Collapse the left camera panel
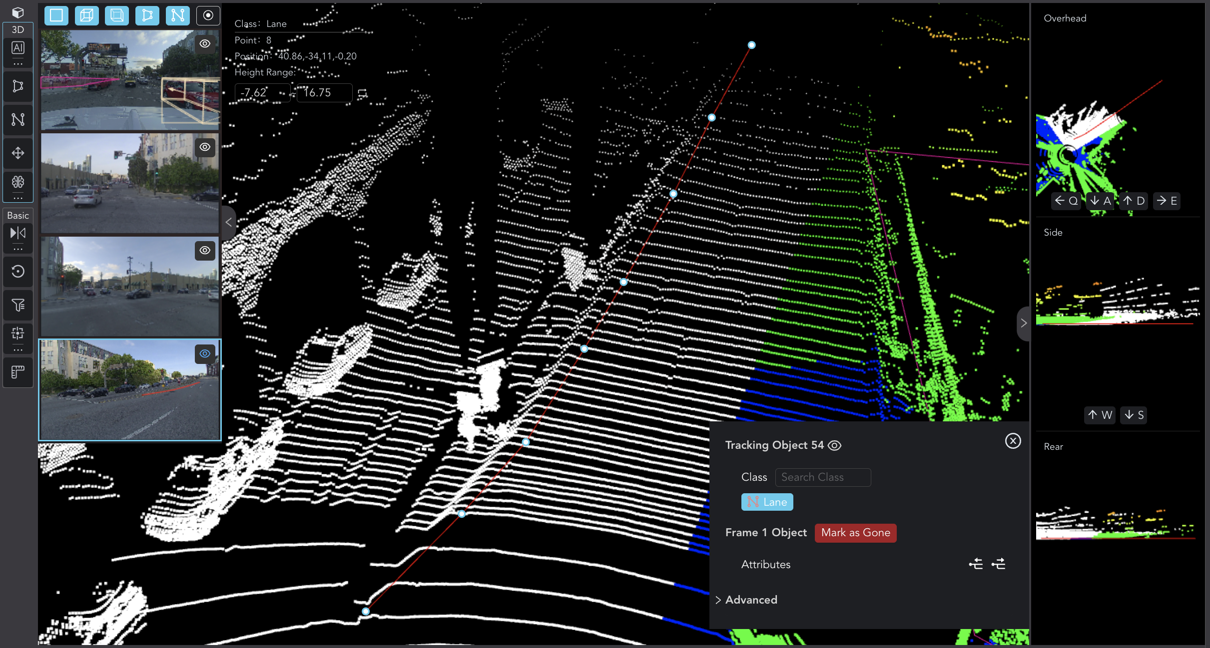The height and width of the screenshot is (648, 1210). pyautogui.click(x=228, y=221)
